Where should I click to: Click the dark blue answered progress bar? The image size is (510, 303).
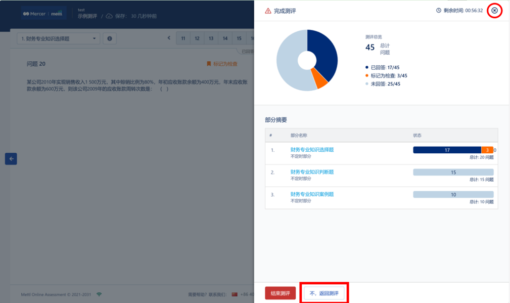(x=447, y=150)
